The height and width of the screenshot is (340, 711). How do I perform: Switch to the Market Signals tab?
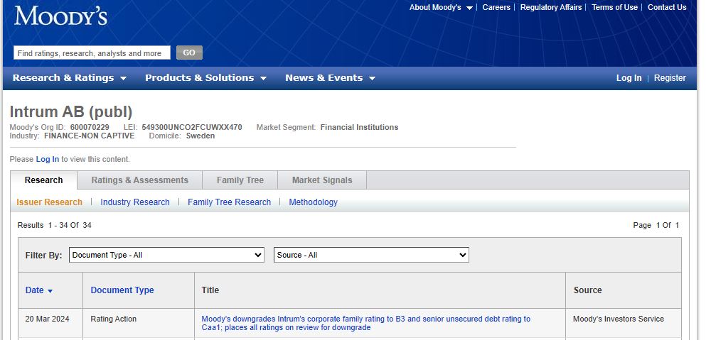[x=322, y=180]
